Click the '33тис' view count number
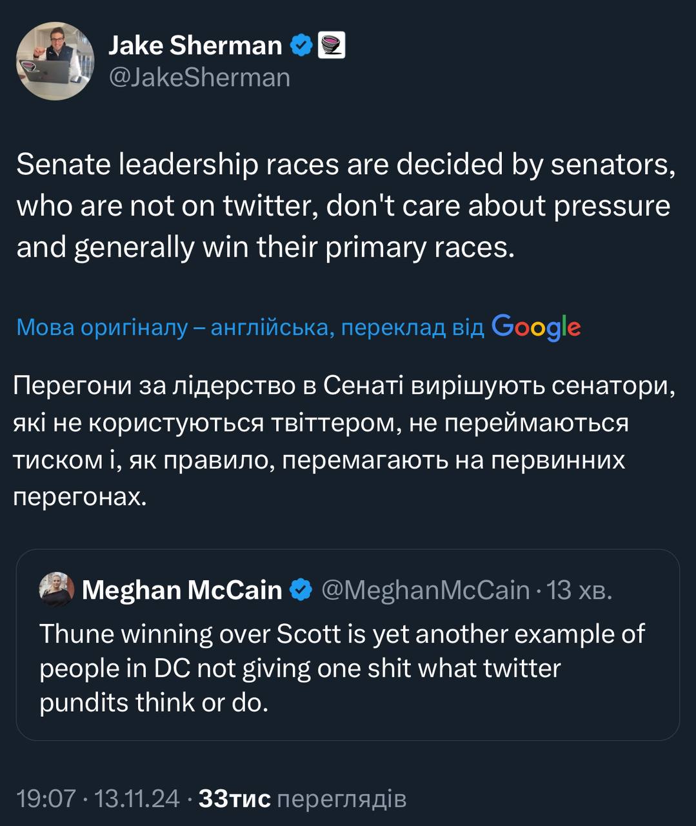The width and height of the screenshot is (696, 826). pos(234,799)
